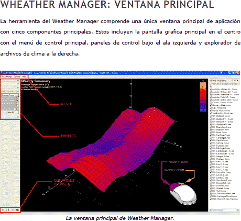Select 'USA - New York New York.wea' file
241x221 pixels.
point(225,199)
